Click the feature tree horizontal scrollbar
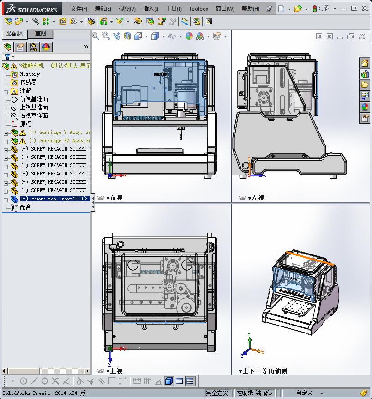This screenshot has height=399, width=372. [23, 371]
